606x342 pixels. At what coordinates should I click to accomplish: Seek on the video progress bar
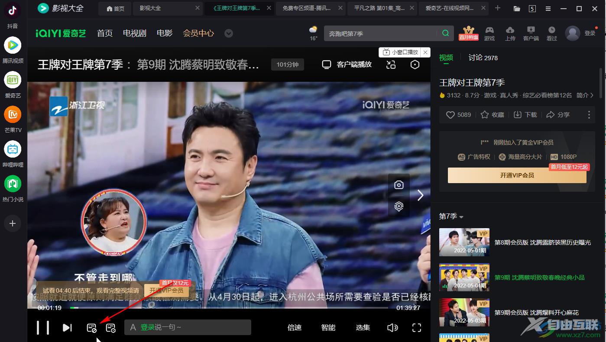tap(229, 308)
